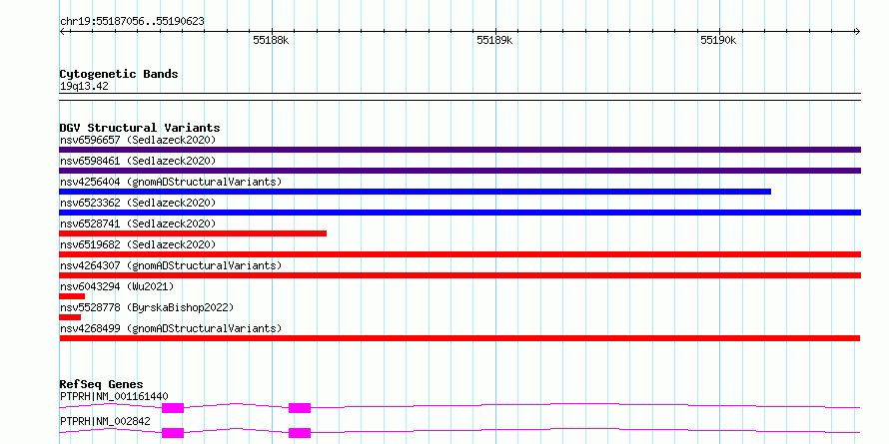Click the PTPRH|NM_002842 transcript label

pyautogui.click(x=105, y=422)
